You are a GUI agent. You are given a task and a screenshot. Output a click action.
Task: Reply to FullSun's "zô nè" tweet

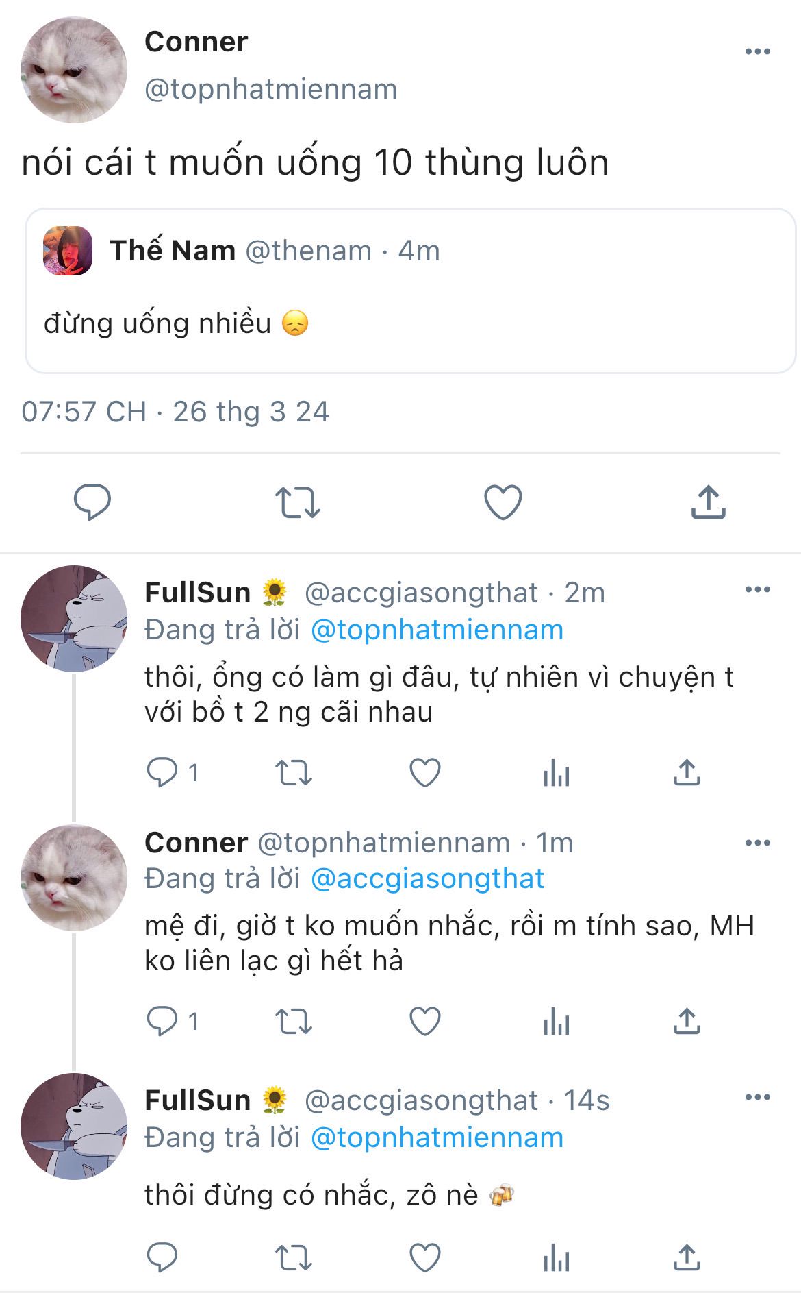pyautogui.click(x=162, y=1257)
